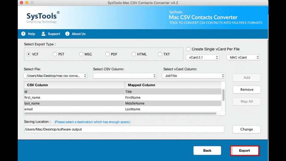Select the HTML export type

(134, 54)
